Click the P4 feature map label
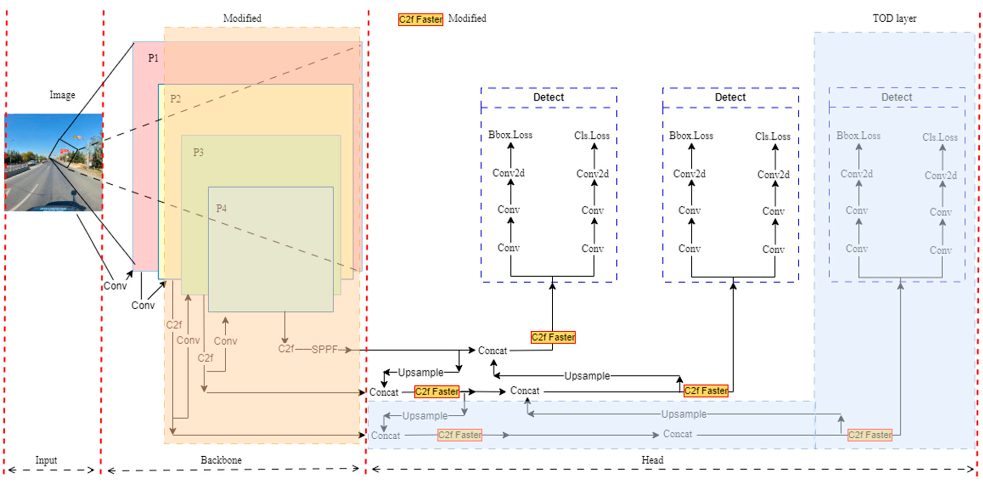Screen dimensions: 983x490 [221, 208]
